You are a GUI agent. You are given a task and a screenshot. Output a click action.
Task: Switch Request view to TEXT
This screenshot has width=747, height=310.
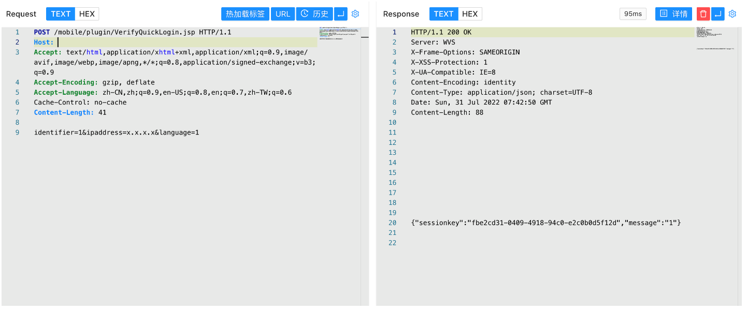click(x=61, y=14)
